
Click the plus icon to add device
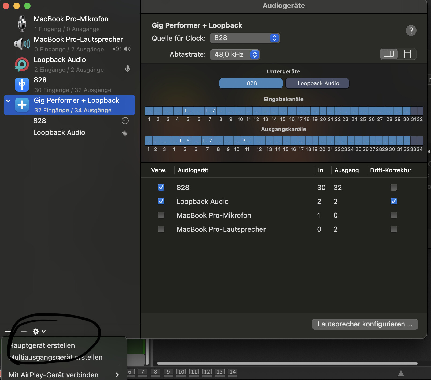point(8,332)
